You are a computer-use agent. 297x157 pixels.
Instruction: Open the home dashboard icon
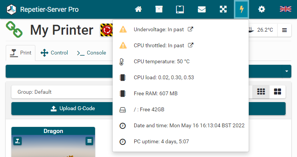point(138,9)
